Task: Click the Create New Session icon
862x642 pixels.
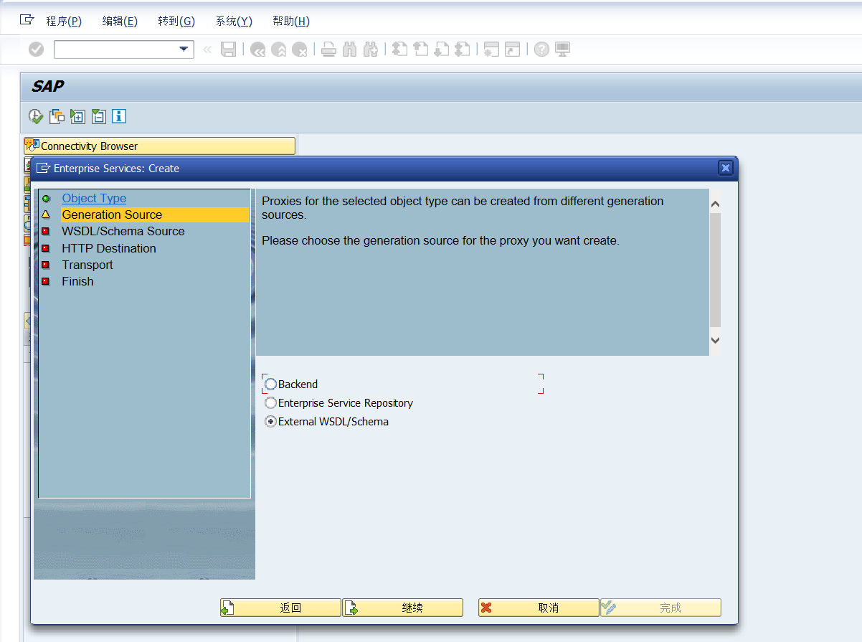Action: (x=491, y=49)
